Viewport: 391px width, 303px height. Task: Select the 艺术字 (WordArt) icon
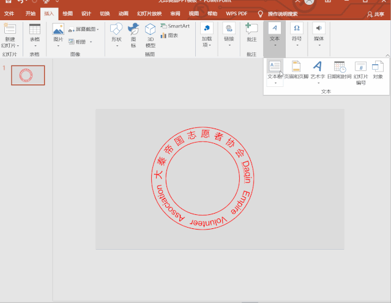point(318,66)
